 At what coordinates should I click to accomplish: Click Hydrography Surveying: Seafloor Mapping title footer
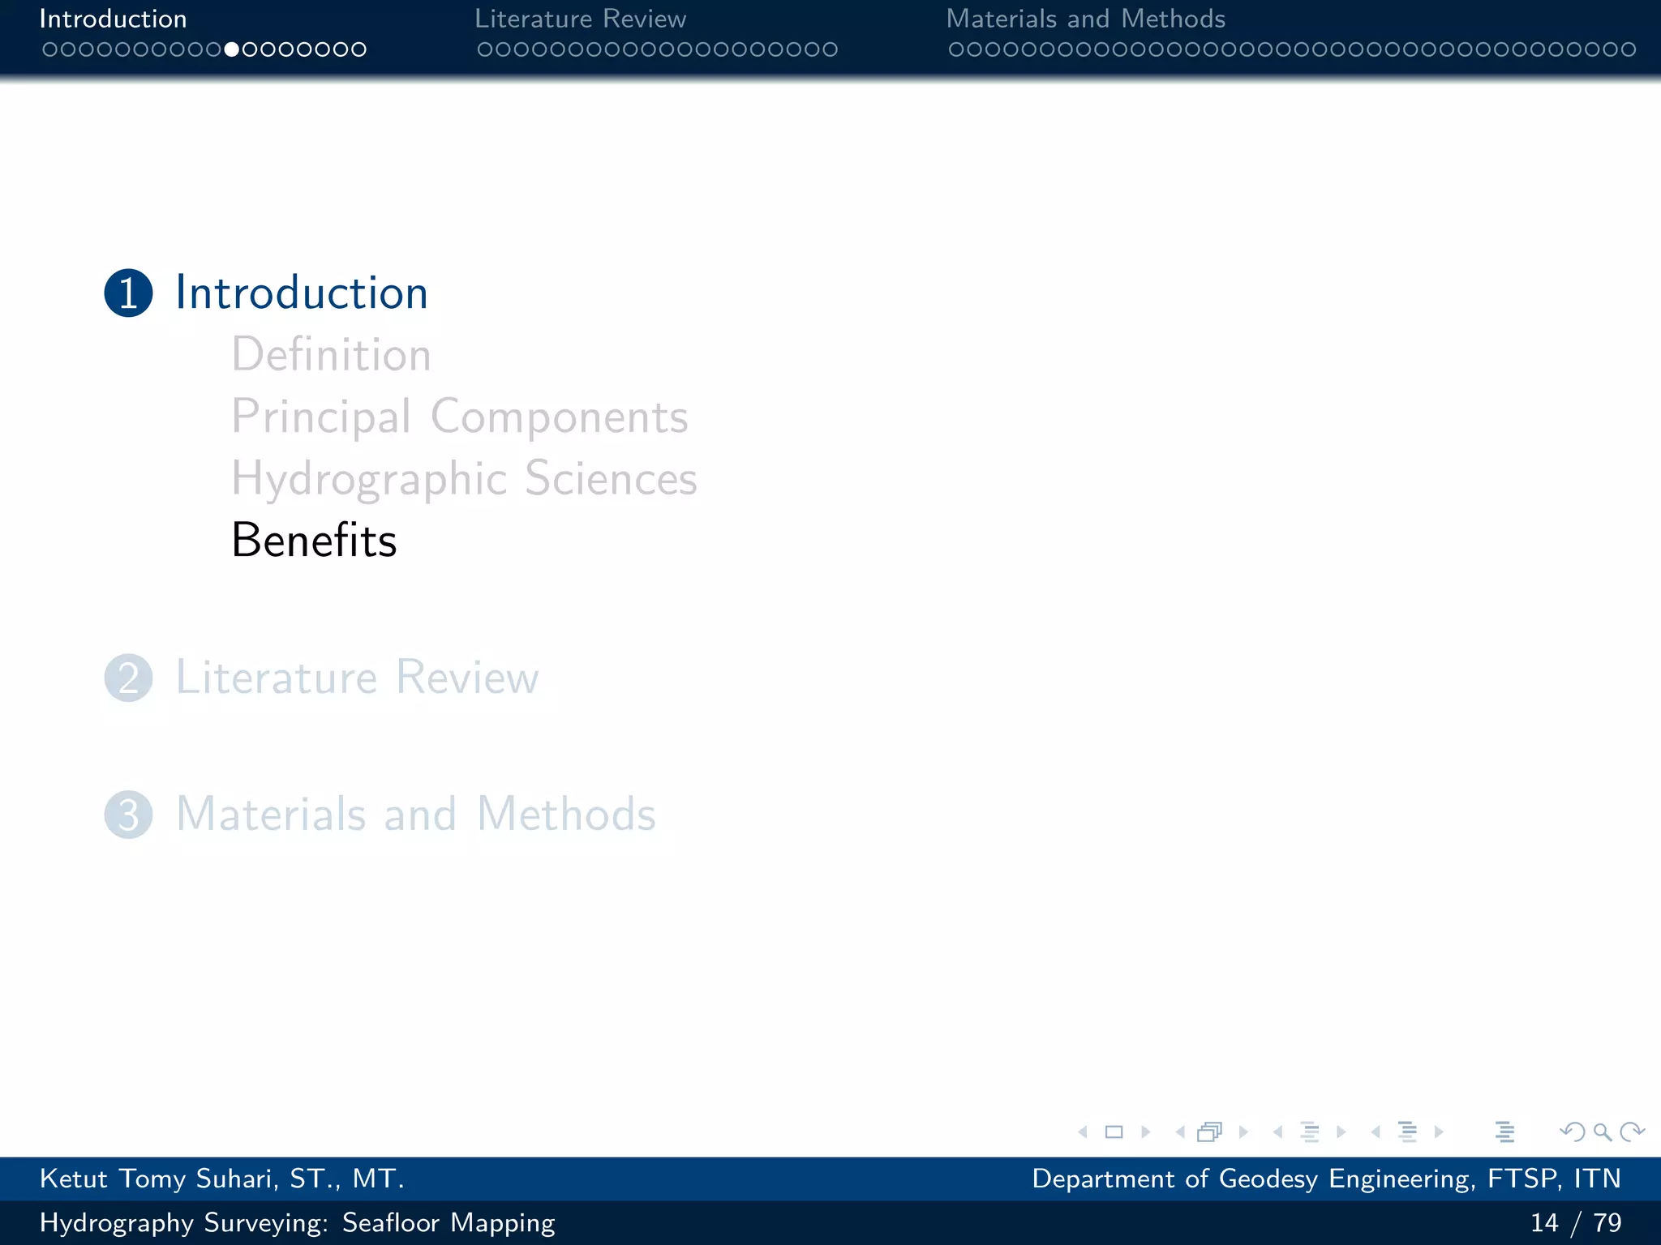click(x=298, y=1223)
